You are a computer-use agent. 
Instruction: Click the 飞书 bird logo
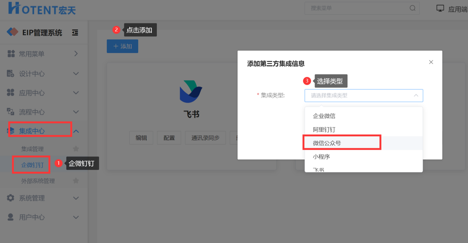click(191, 91)
